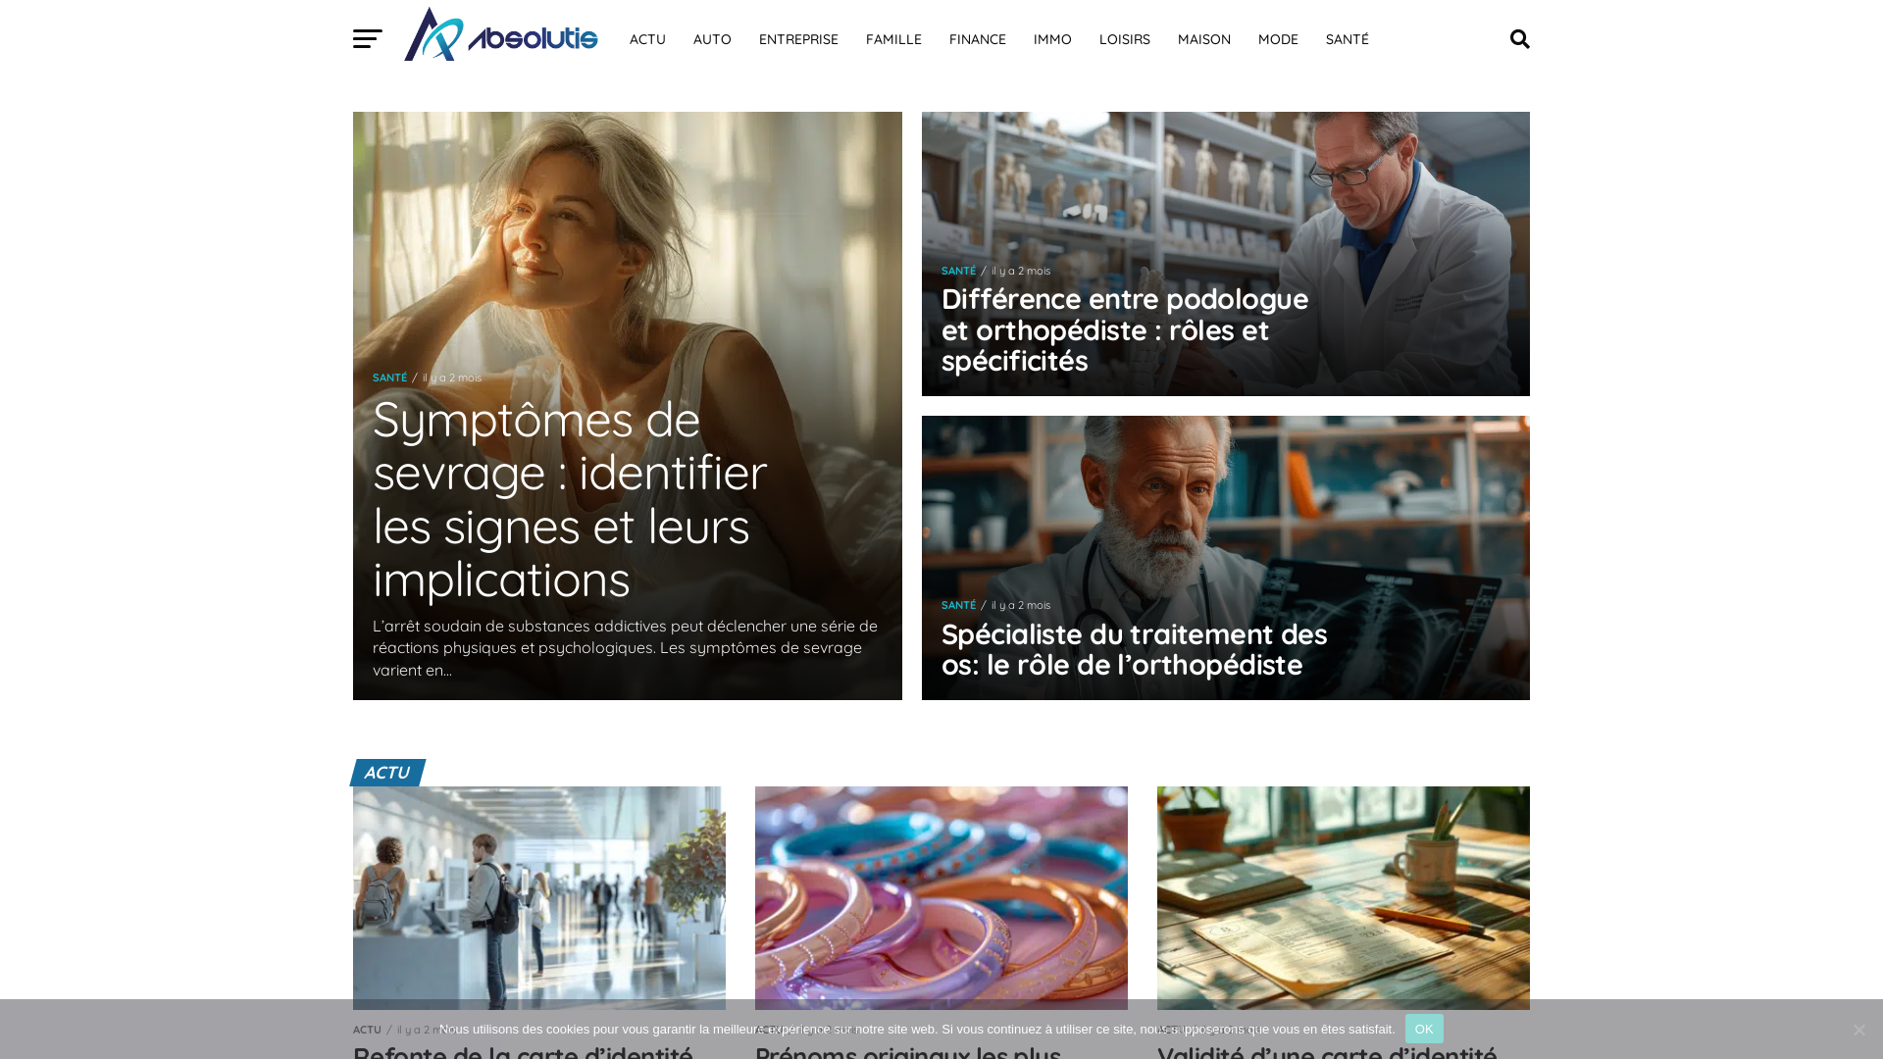Click the colorful bracelets thumbnail
The width and height of the screenshot is (1883, 1059).
(941, 898)
